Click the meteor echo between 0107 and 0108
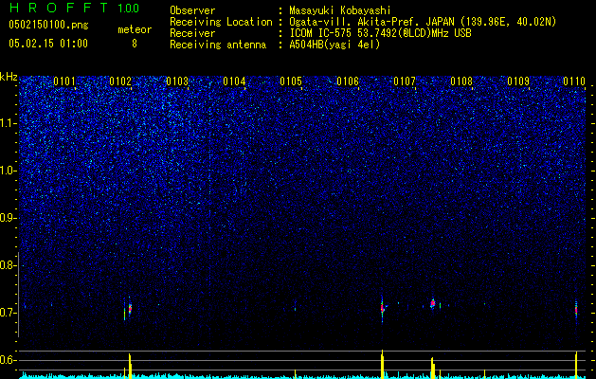Image resolution: width=596 pixels, height=379 pixels. pos(433,303)
